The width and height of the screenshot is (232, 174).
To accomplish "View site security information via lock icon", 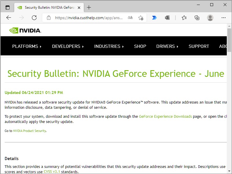I will (x=48, y=18).
